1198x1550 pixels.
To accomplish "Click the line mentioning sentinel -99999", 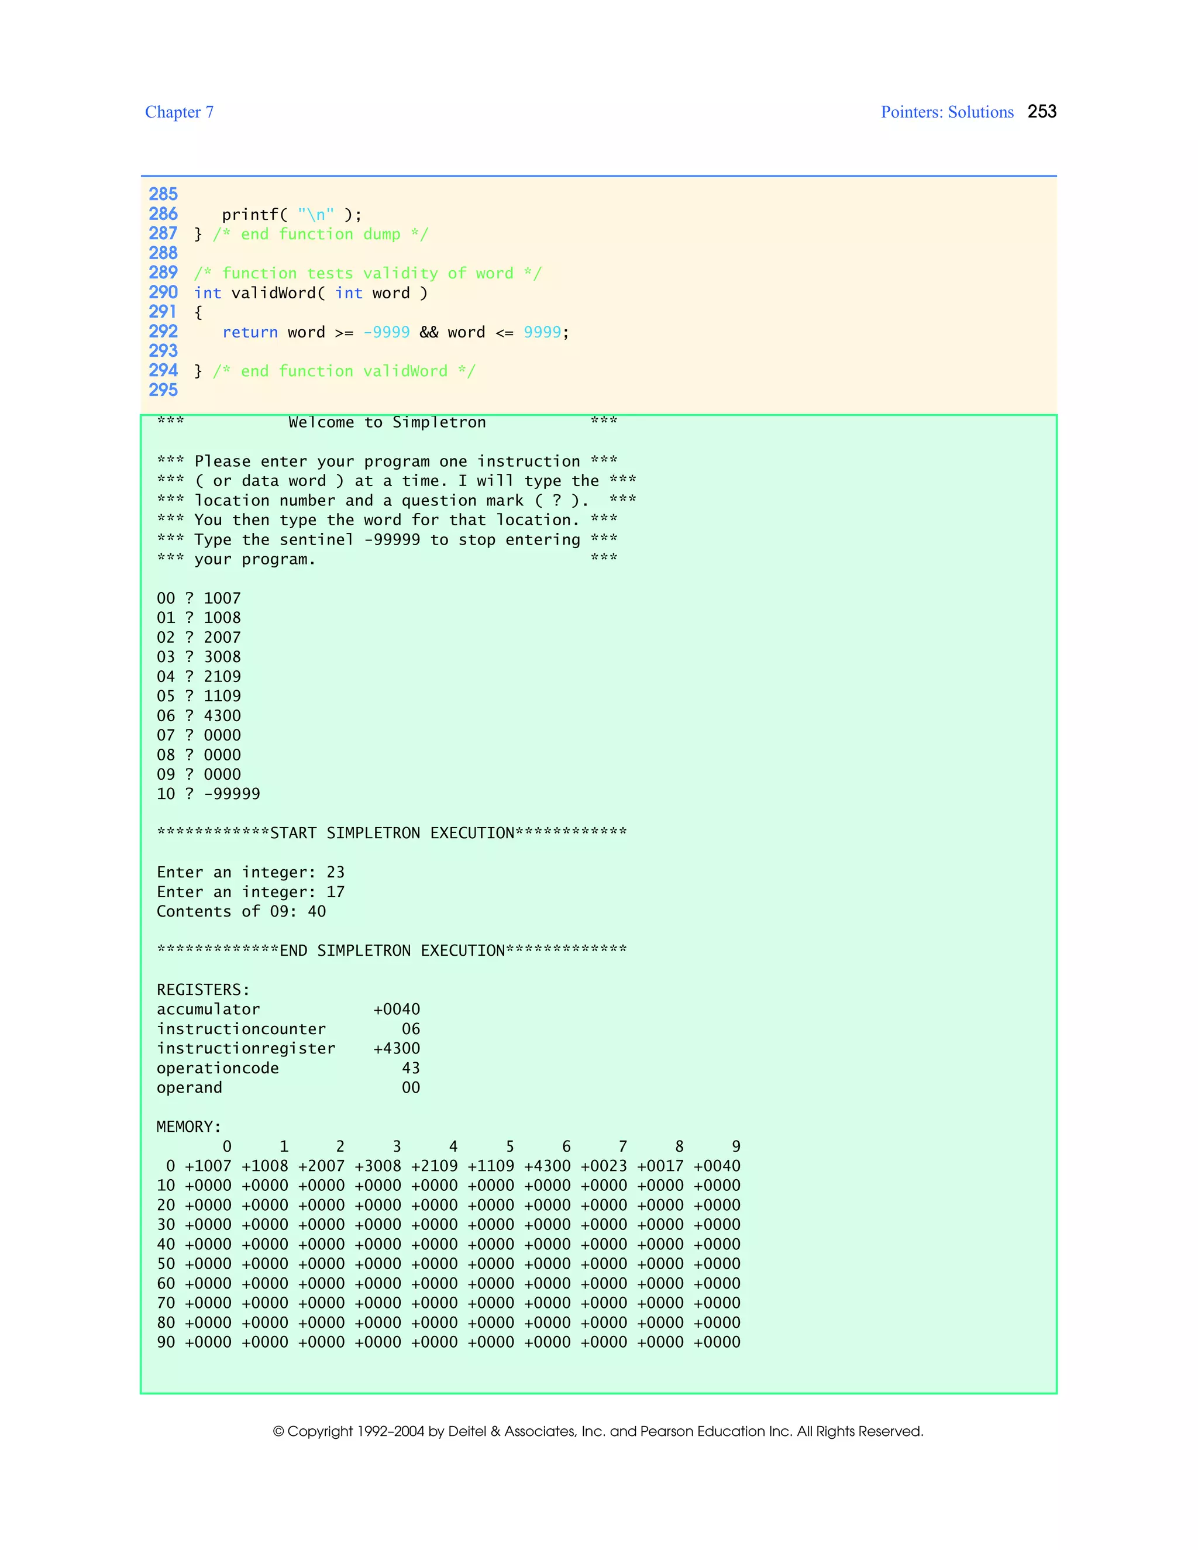I will click(x=387, y=539).
